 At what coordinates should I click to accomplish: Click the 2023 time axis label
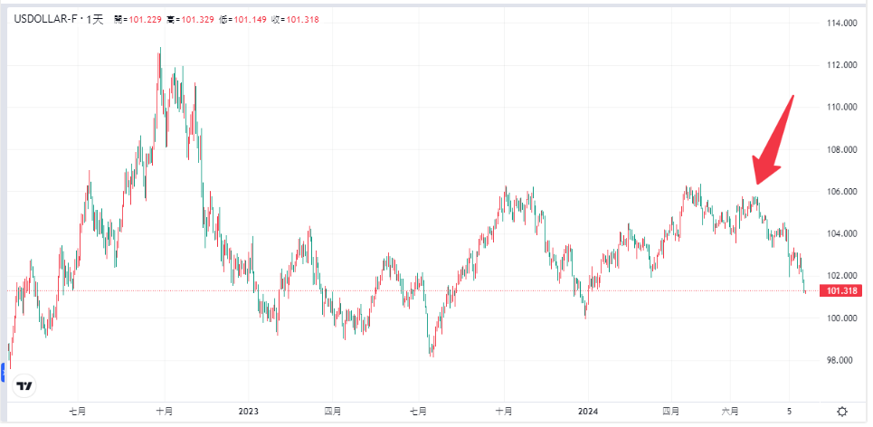248,412
